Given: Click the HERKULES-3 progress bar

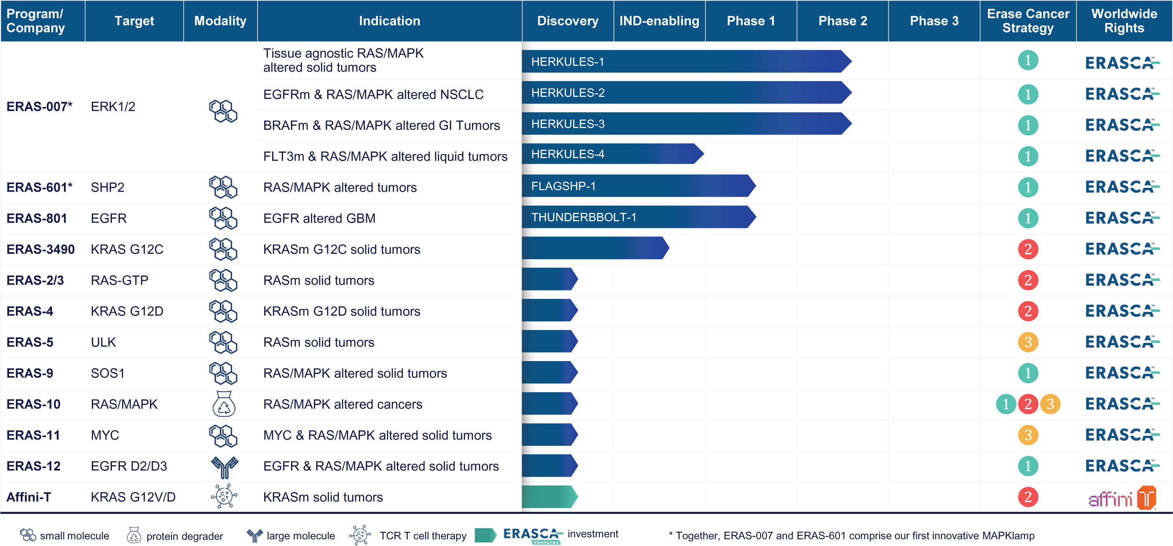Looking at the screenshot, I should coord(686,124).
